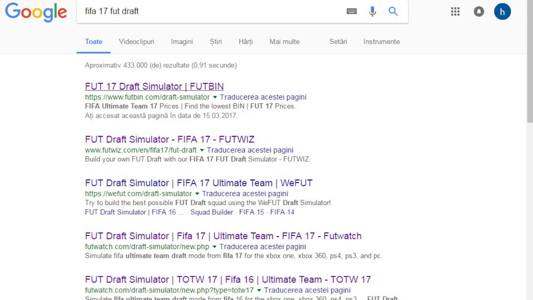Click snippet 'Try to build the best possible'
533x300 pixels.
tap(208, 203)
